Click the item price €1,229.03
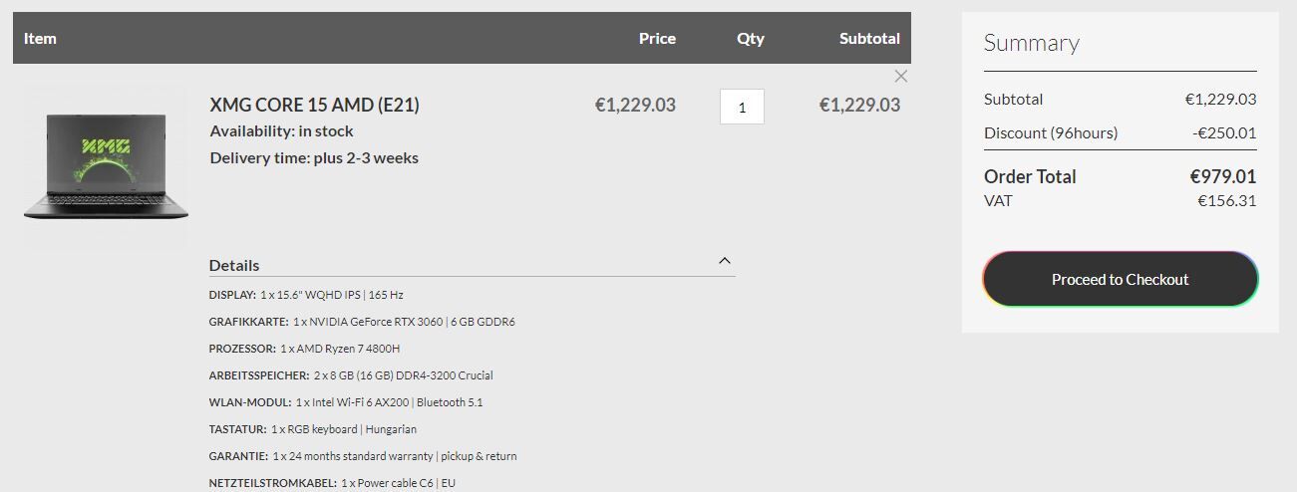Screen dimensions: 1297x492 click(635, 105)
